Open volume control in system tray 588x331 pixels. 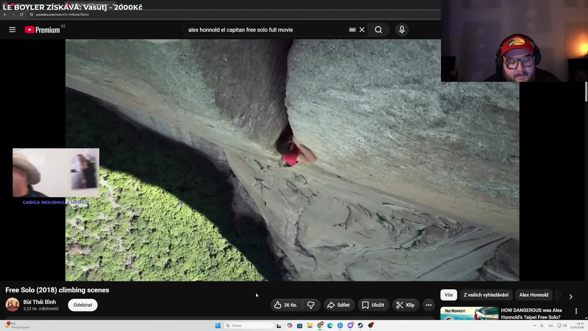565,325
